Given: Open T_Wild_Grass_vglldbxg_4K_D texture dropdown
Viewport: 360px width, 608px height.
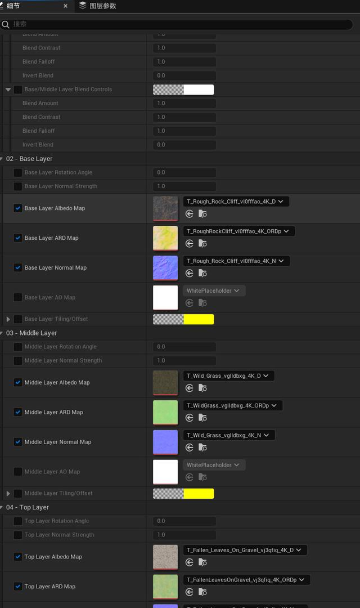Looking at the screenshot, I should coord(228,375).
